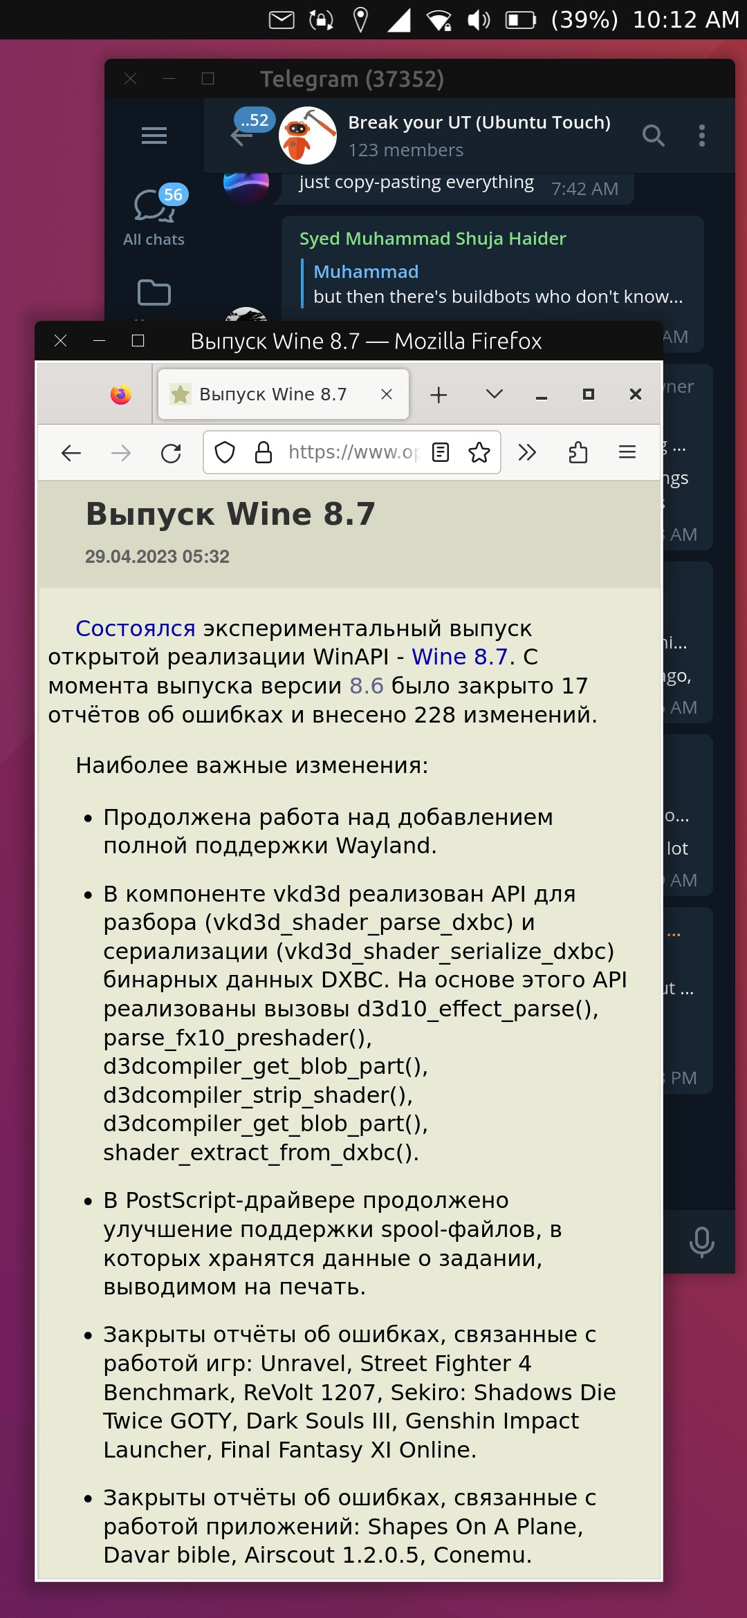
Task: Open the folder icon in Telegram's sidebar
Action: click(154, 292)
